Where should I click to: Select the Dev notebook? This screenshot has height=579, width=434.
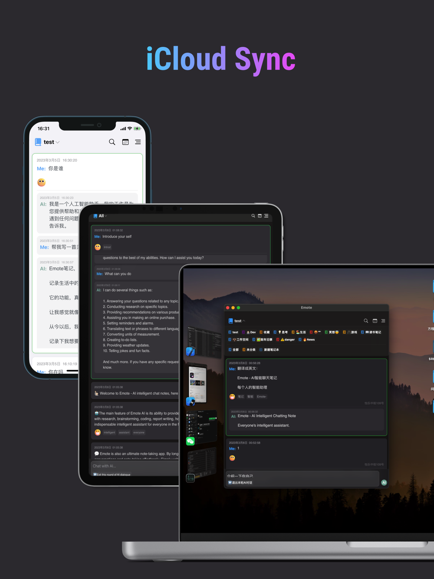point(249,332)
